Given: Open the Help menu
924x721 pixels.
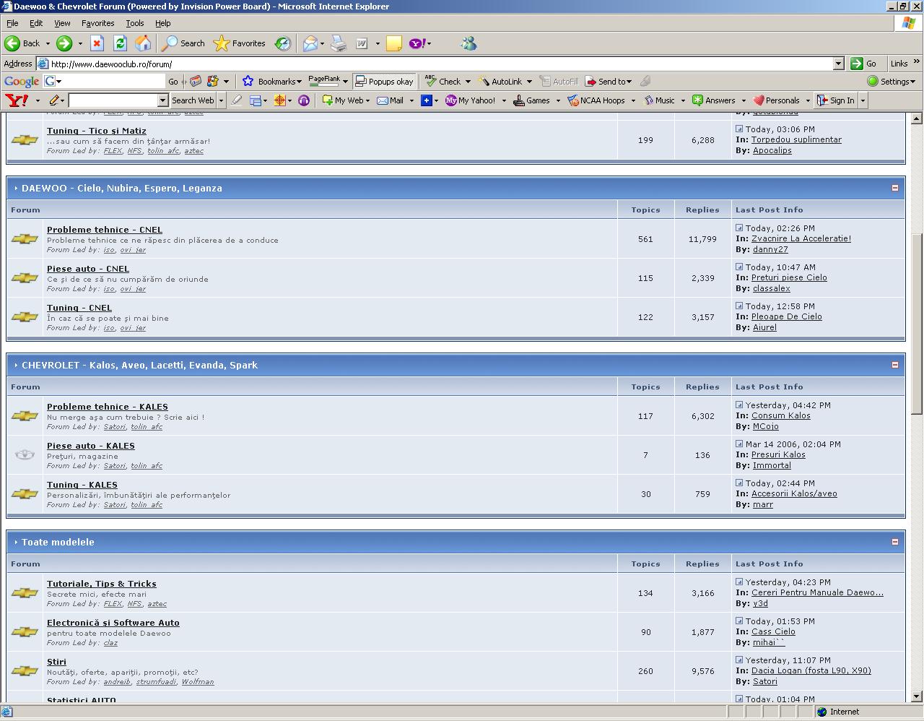Looking at the screenshot, I should coord(163,23).
